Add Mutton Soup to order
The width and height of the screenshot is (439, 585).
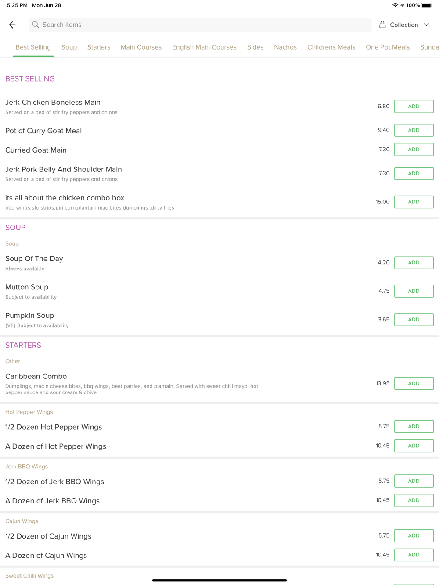(414, 291)
